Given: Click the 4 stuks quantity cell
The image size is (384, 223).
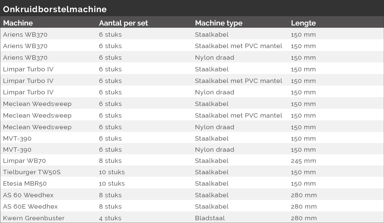Looking at the screenshot, I should [x=110, y=218].
